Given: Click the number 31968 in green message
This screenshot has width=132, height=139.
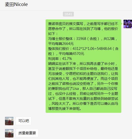Looking at the screenshot, I should (81, 39).
